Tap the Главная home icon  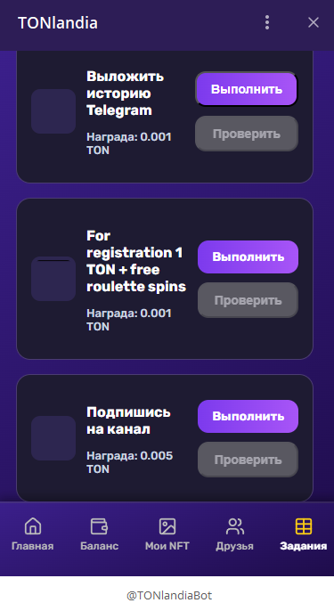(33, 526)
